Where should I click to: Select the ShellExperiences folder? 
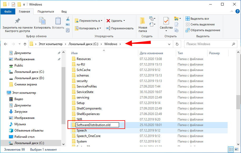point(88,114)
